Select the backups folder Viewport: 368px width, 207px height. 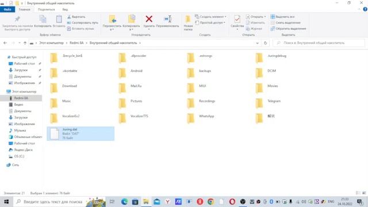pos(200,72)
